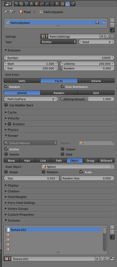Set render type to Billboard
Viewport: 117px width, 267px height.
(x=106, y=161)
